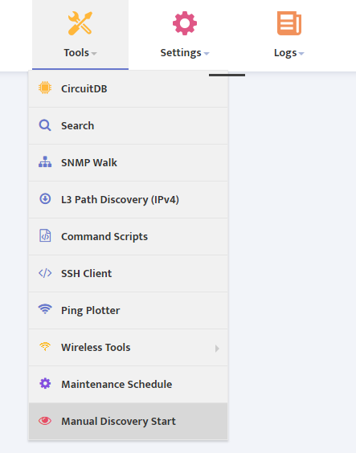Click the yellow Wireless Tools signal icon
This screenshot has width=356, height=453.
tap(45, 346)
